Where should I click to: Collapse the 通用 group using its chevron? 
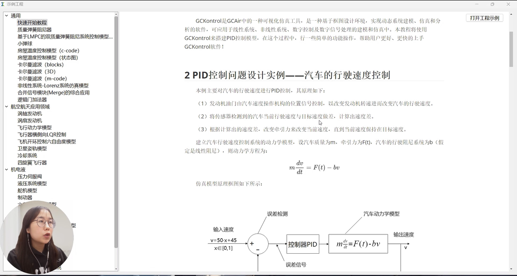(6, 16)
